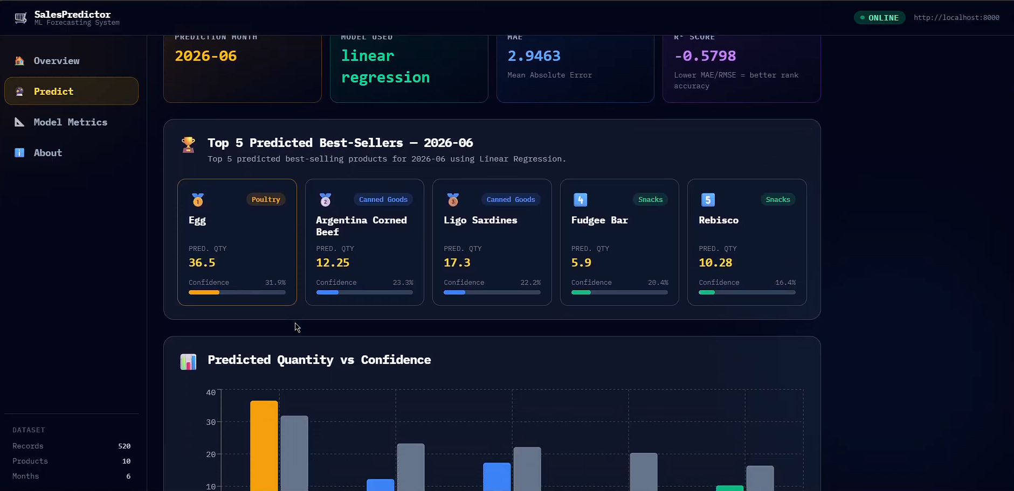This screenshot has width=1014, height=491.
Task: Click the R² score value -0.5798
Action: tap(705, 56)
